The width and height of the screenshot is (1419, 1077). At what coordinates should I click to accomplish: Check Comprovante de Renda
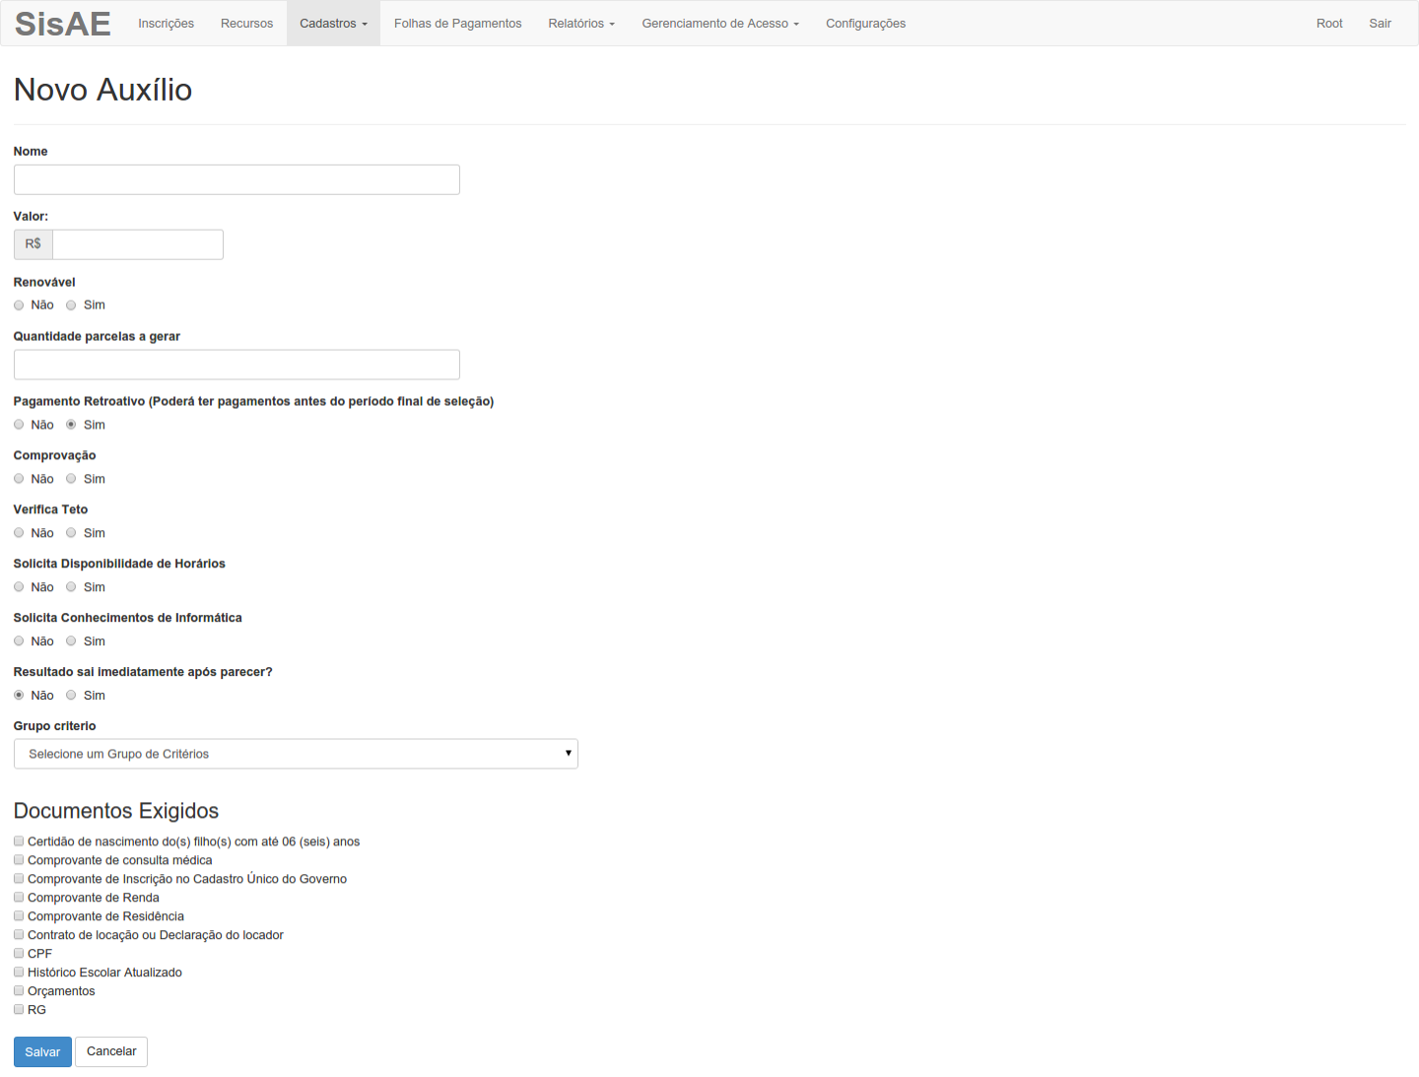pyautogui.click(x=19, y=898)
